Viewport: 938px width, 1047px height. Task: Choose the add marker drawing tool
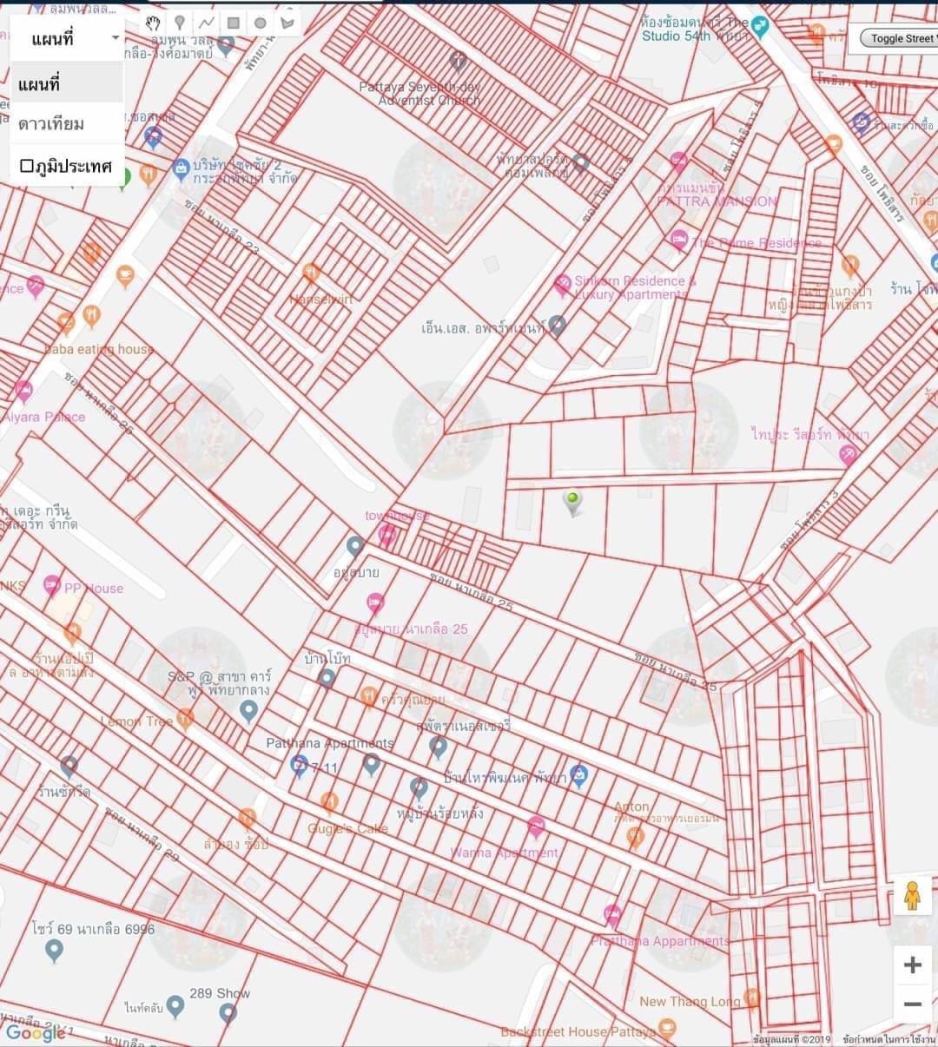coord(180,23)
